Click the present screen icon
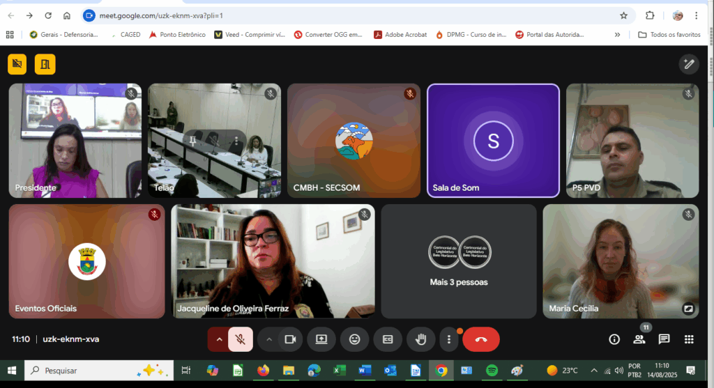The height and width of the screenshot is (388, 714). 321,339
